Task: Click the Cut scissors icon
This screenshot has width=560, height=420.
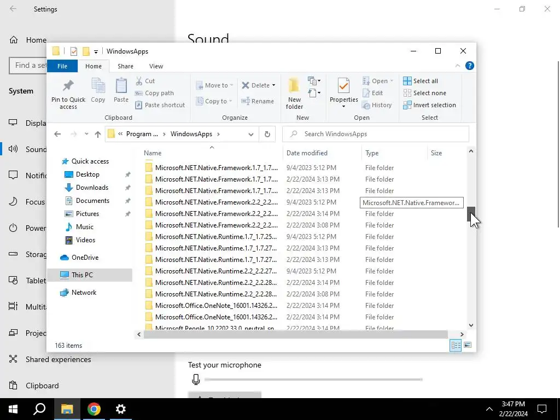Action: coord(139,81)
